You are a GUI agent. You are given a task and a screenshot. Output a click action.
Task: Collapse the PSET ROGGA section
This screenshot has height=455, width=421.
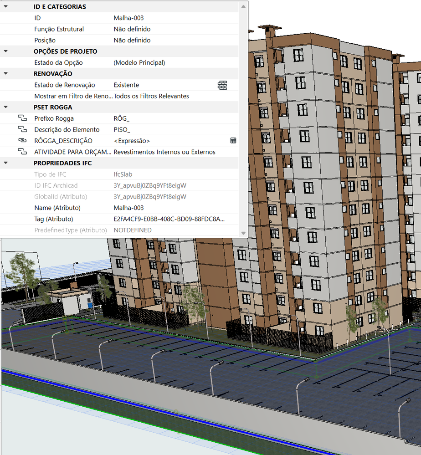[x=5, y=107]
